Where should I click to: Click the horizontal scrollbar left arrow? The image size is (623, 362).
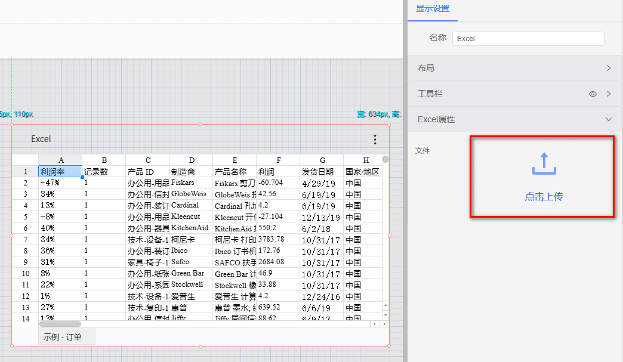(374, 324)
